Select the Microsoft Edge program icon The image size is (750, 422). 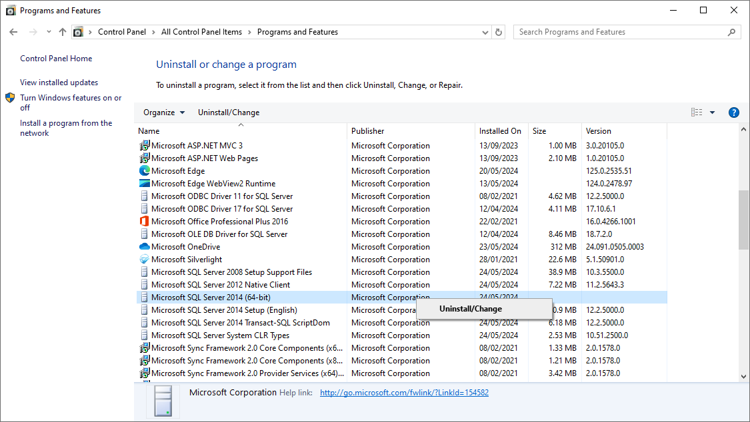pos(143,170)
